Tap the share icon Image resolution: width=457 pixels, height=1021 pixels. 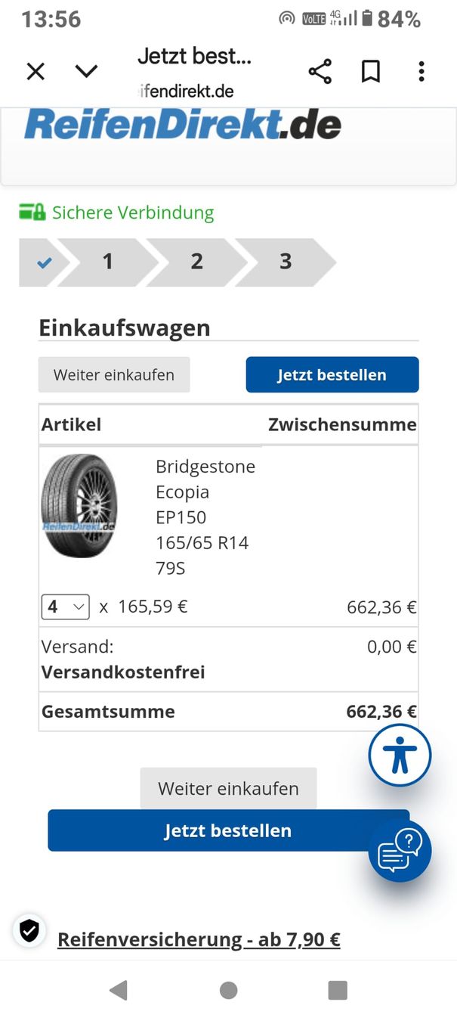coord(320,72)
